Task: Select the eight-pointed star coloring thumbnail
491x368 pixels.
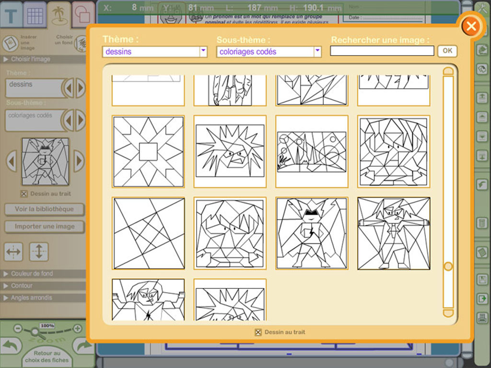Action: [148, 151]
